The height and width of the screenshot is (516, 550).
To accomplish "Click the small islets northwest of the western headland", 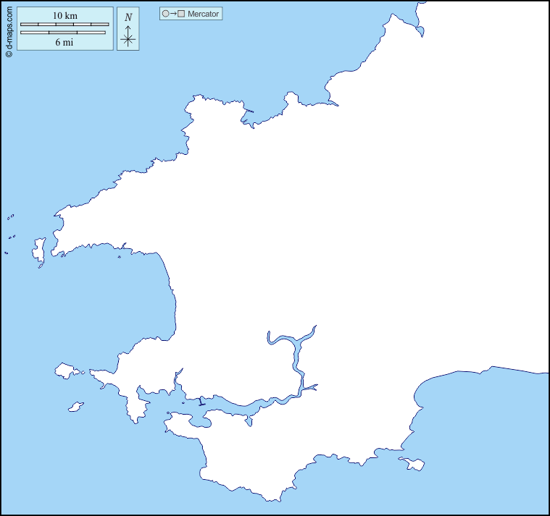I will 10,216.
